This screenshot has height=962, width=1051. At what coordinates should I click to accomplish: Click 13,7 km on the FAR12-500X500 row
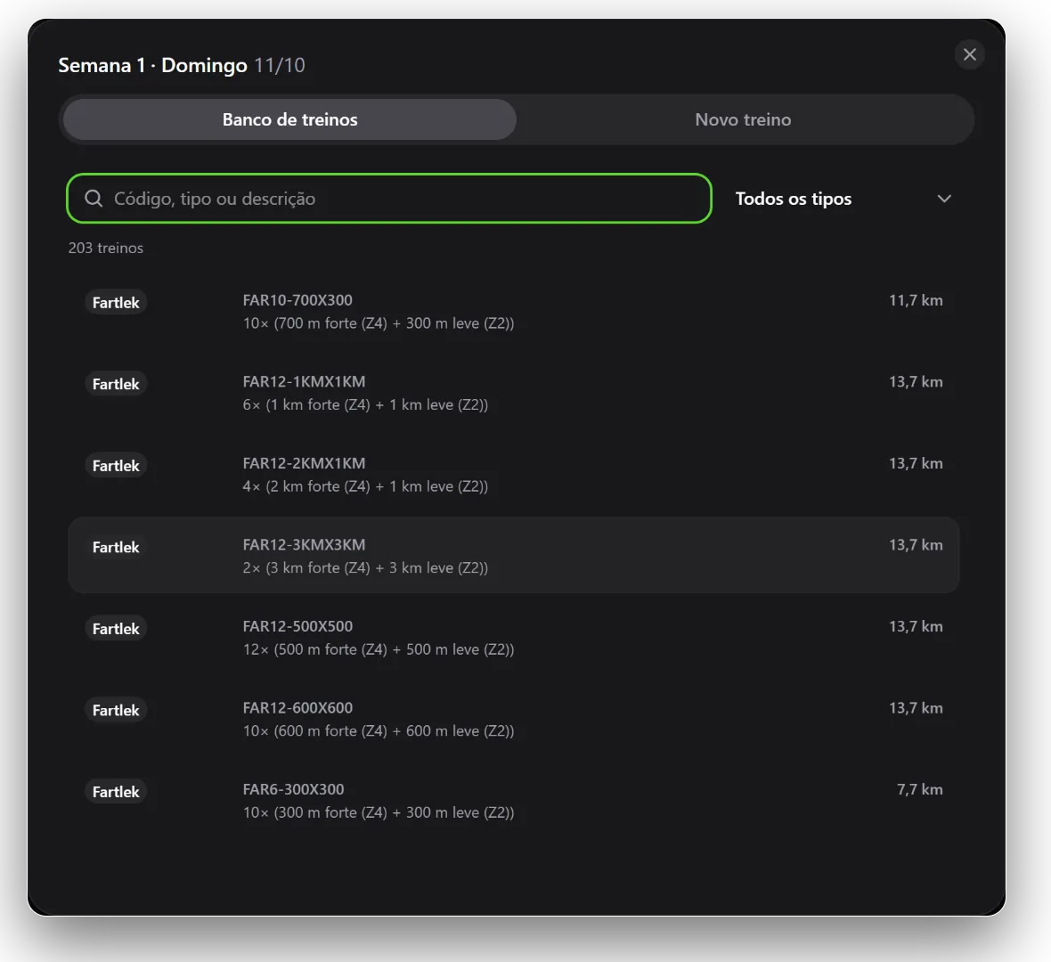(916, 627)
